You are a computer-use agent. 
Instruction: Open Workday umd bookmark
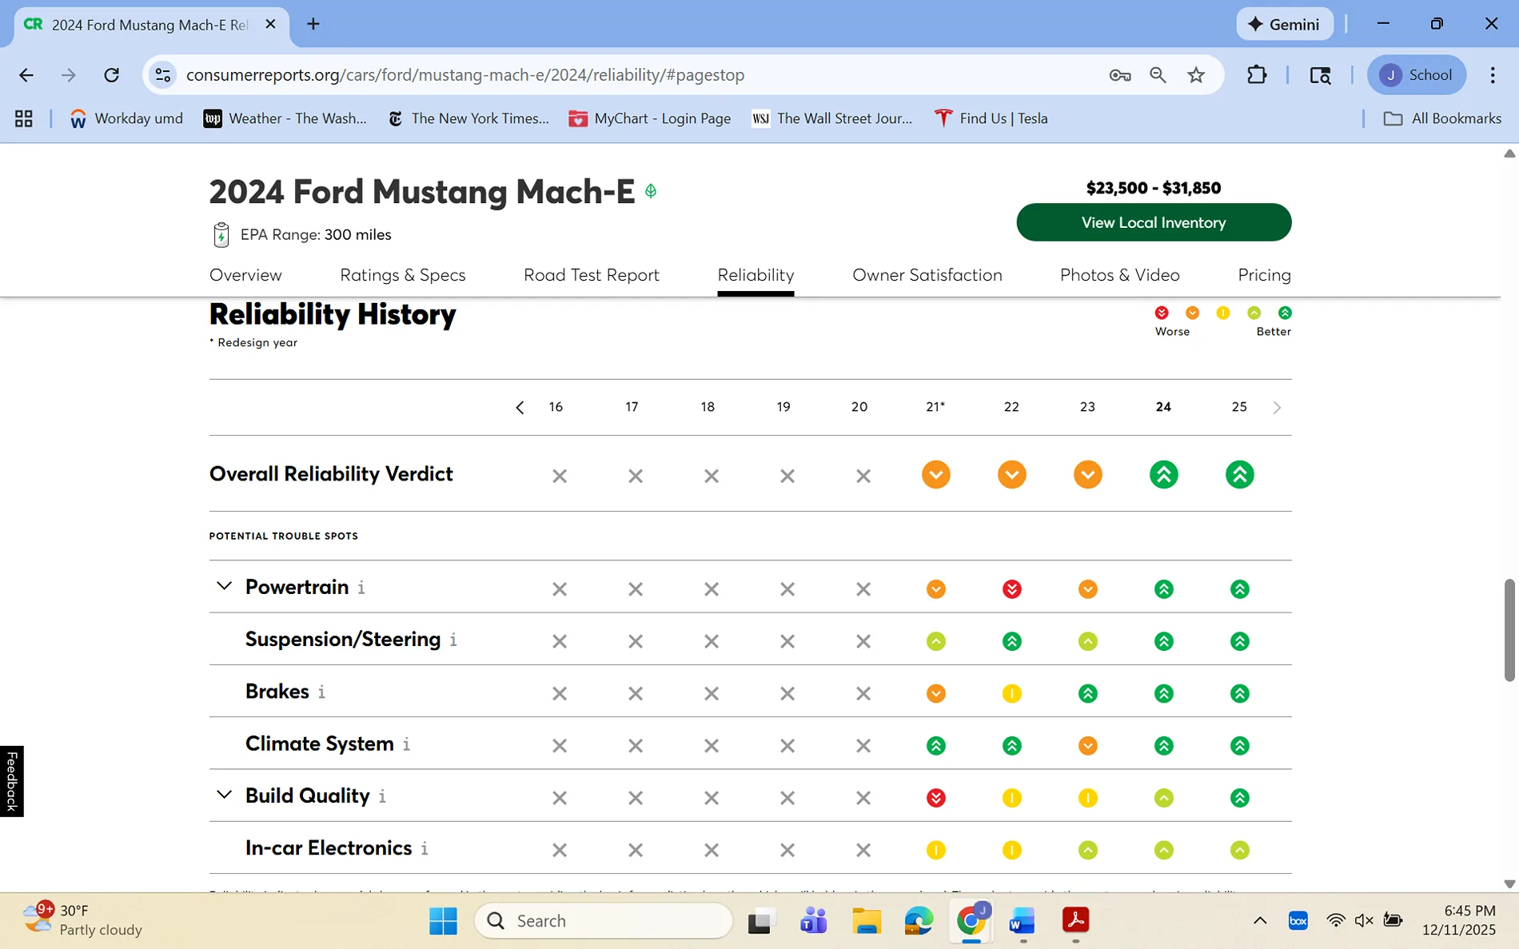click(x=126, y=118)
